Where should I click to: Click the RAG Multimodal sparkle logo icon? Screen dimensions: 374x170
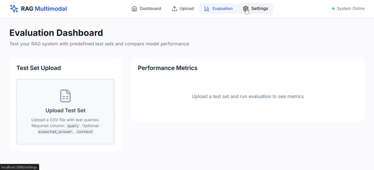(x=14, y=9)
